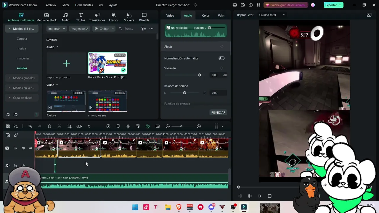The height and width of the screenshot is (213, 379).
Task: Show more timeline tools via double chevron
Action: coord(89,126)
